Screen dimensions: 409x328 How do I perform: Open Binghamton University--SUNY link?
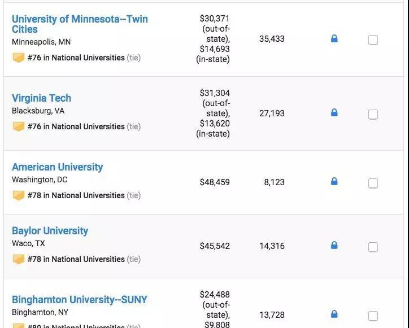[79, 300]
